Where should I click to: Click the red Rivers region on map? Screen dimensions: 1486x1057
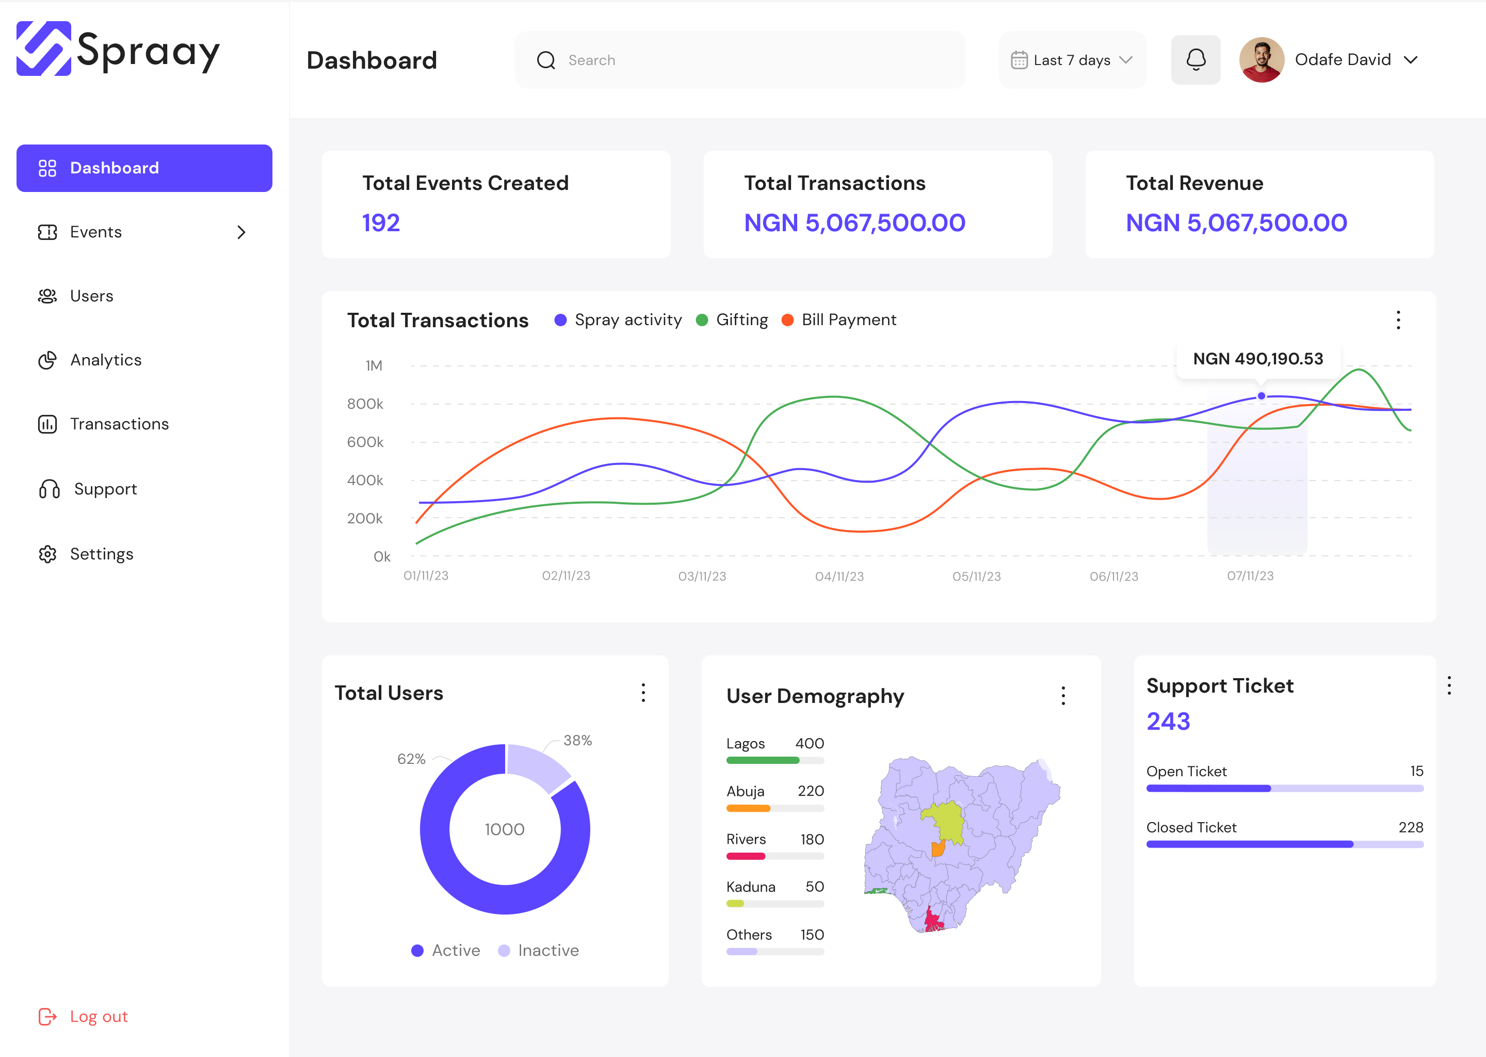[933, 920]
